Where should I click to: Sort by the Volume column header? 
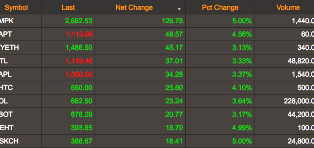coord(288,8)
